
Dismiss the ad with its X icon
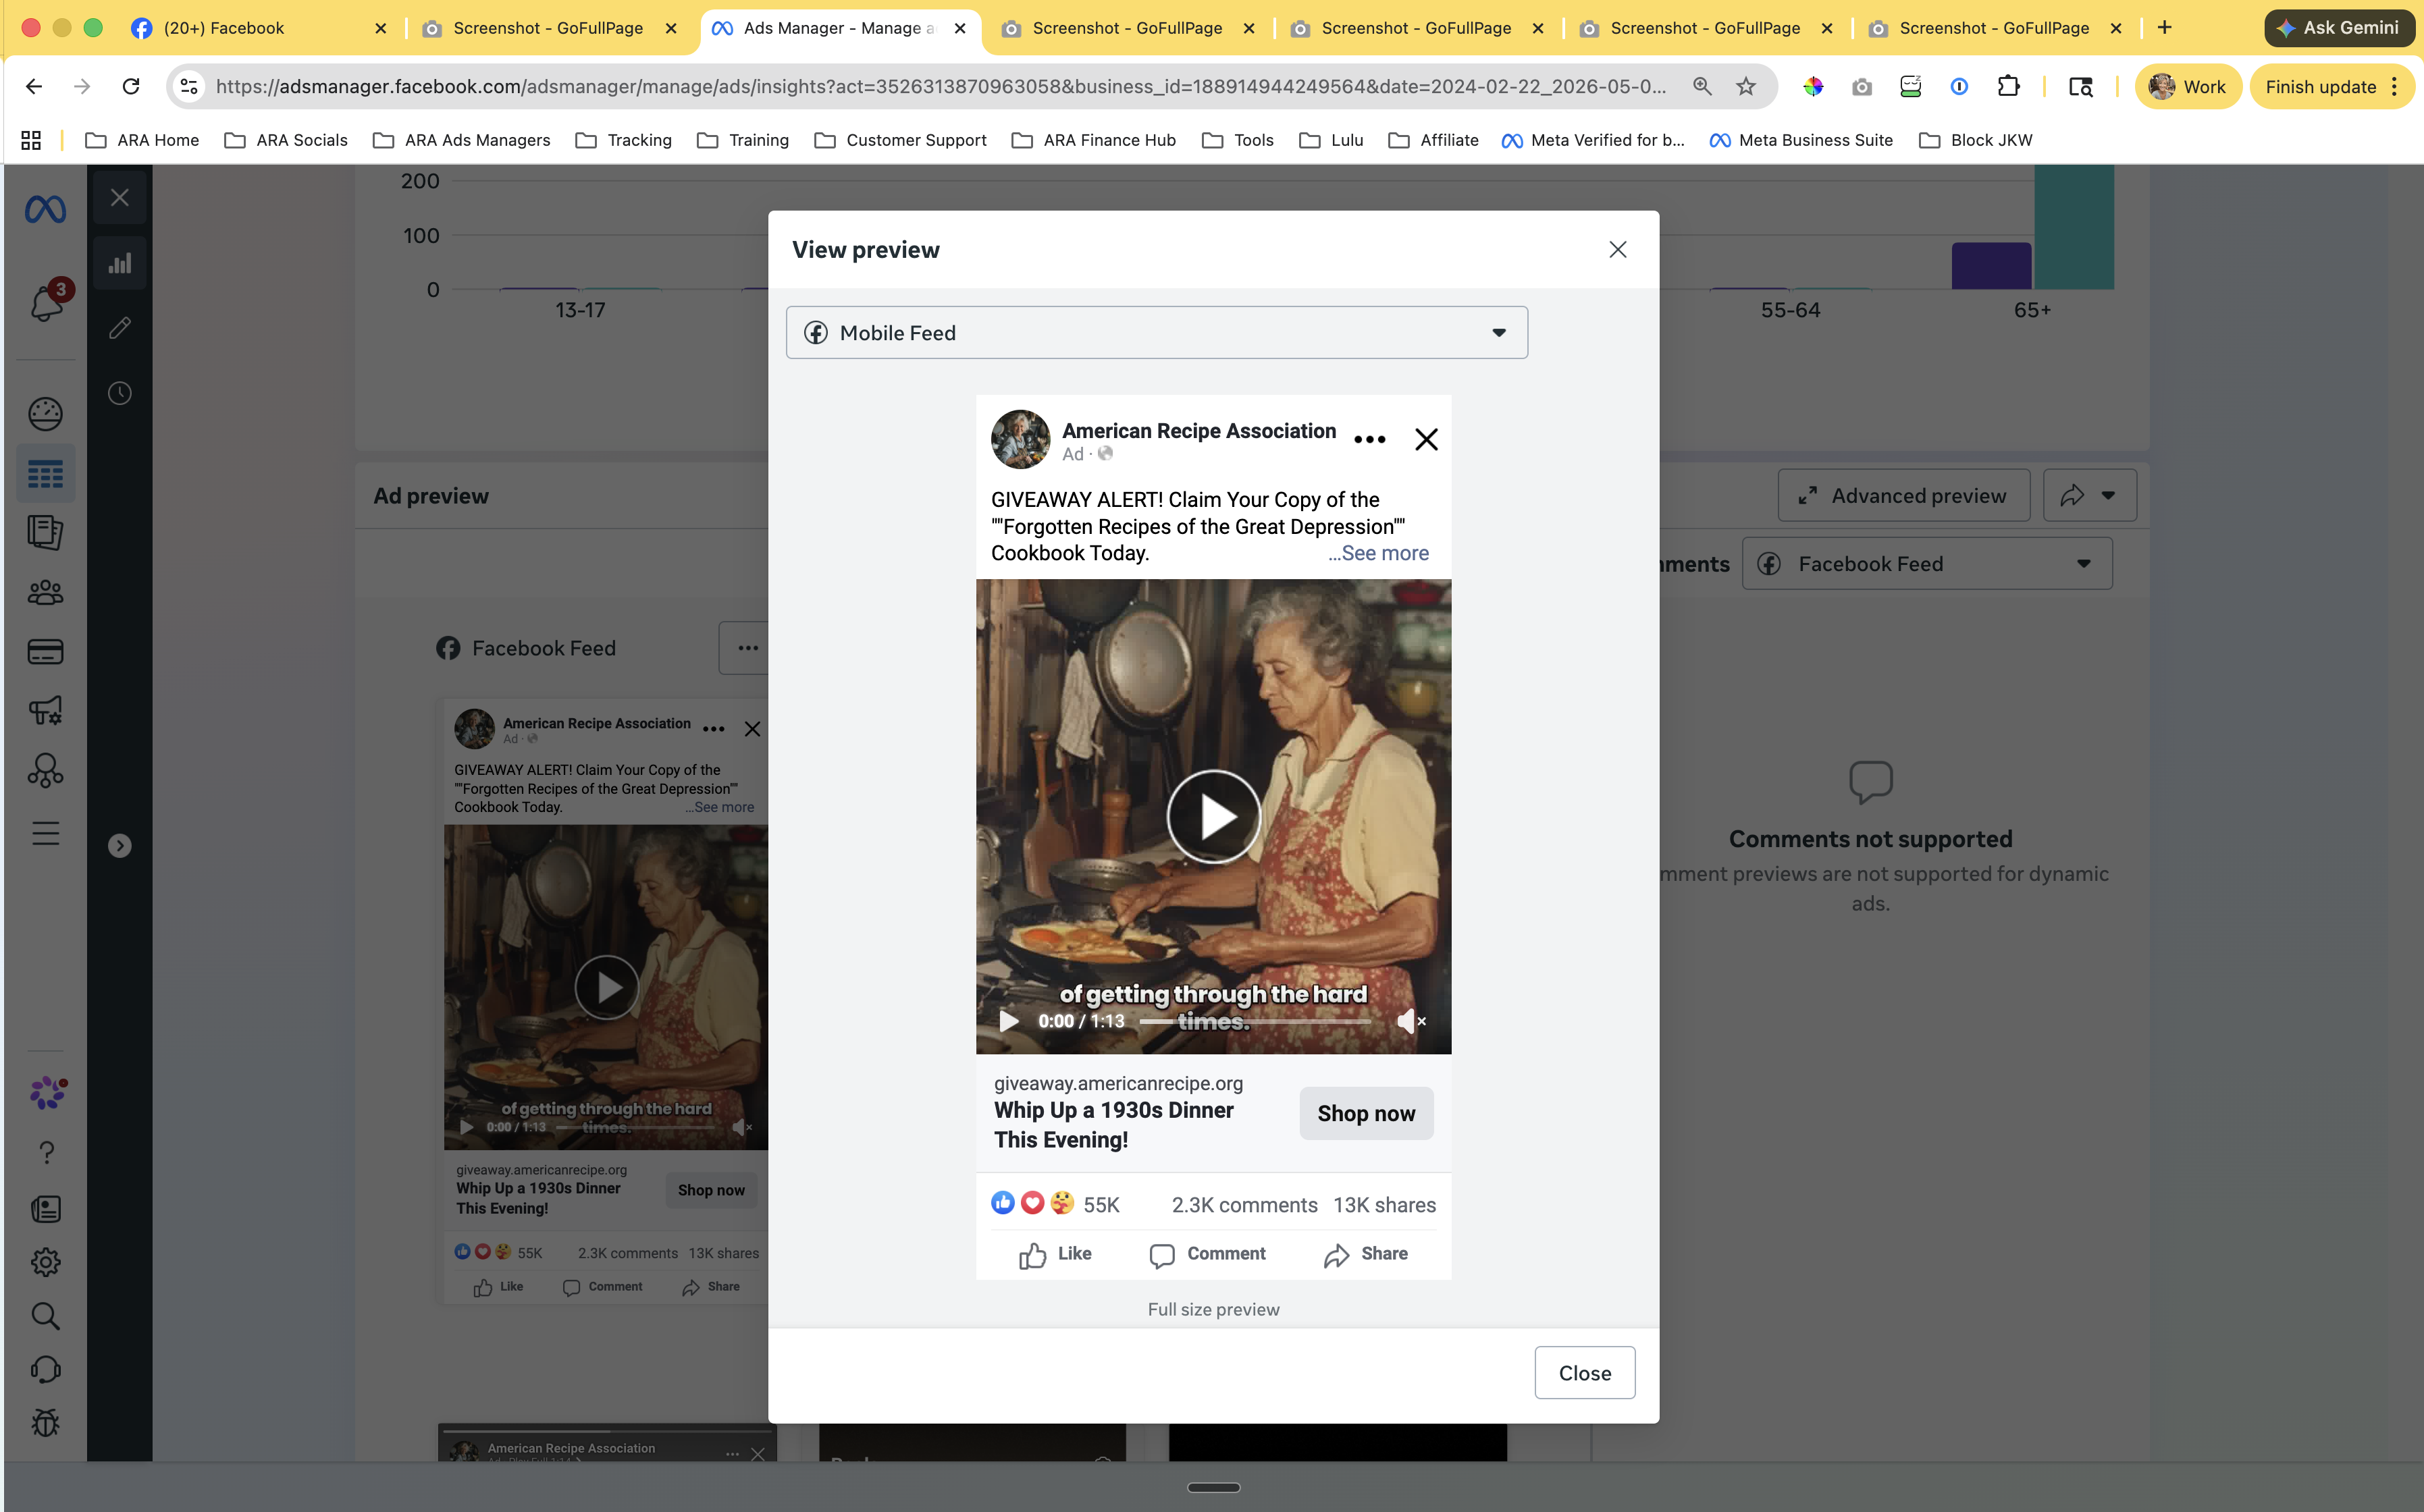(1427, 440)
